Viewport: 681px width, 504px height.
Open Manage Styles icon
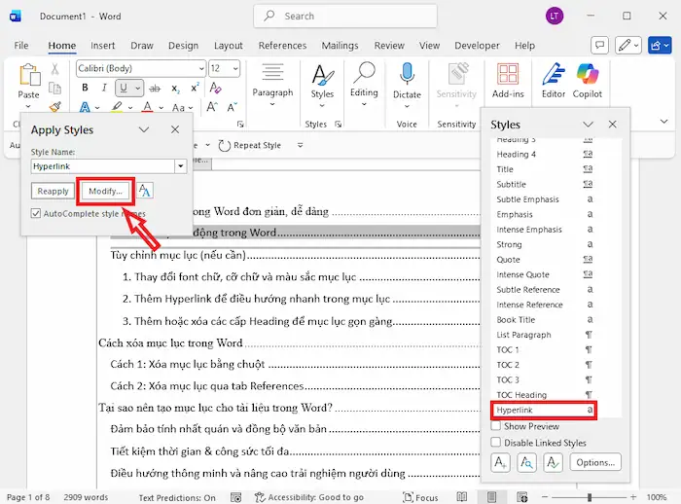point(552,463)
